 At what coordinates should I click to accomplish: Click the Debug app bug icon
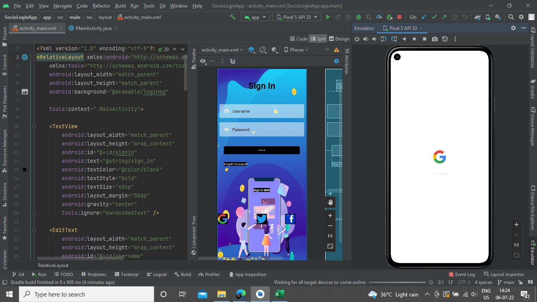(358, 17)
